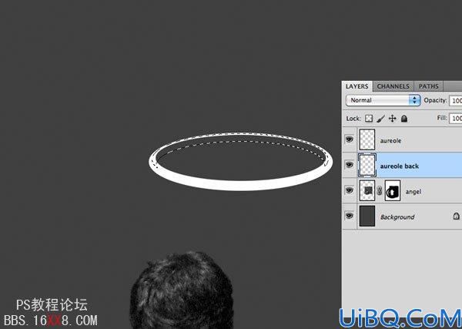Toggle lock all padlock icon
462x329 pixels.
tap(404, 119)
